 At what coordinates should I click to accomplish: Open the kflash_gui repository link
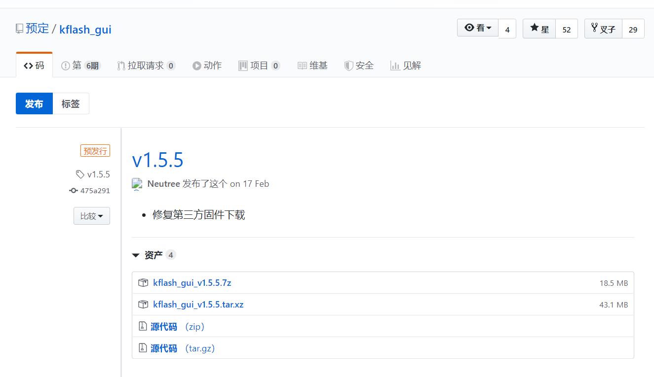pyautogui.click(x=85, y=30)
